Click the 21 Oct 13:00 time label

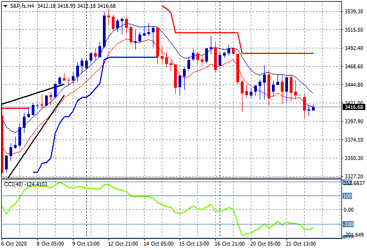click(301, 244)
